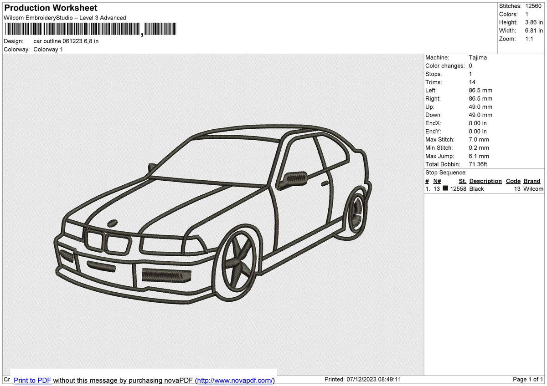Click the EndX value 0.00 in
This screenshot has width=547, height=386.
pyautogui.click(x=478, y=123)
